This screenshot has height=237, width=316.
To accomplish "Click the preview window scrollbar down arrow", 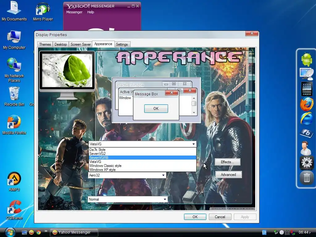I will tap(194, 113).
